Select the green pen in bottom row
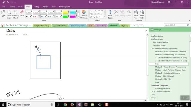The width and height of the screenshot is (191, 107). [51, 16]
